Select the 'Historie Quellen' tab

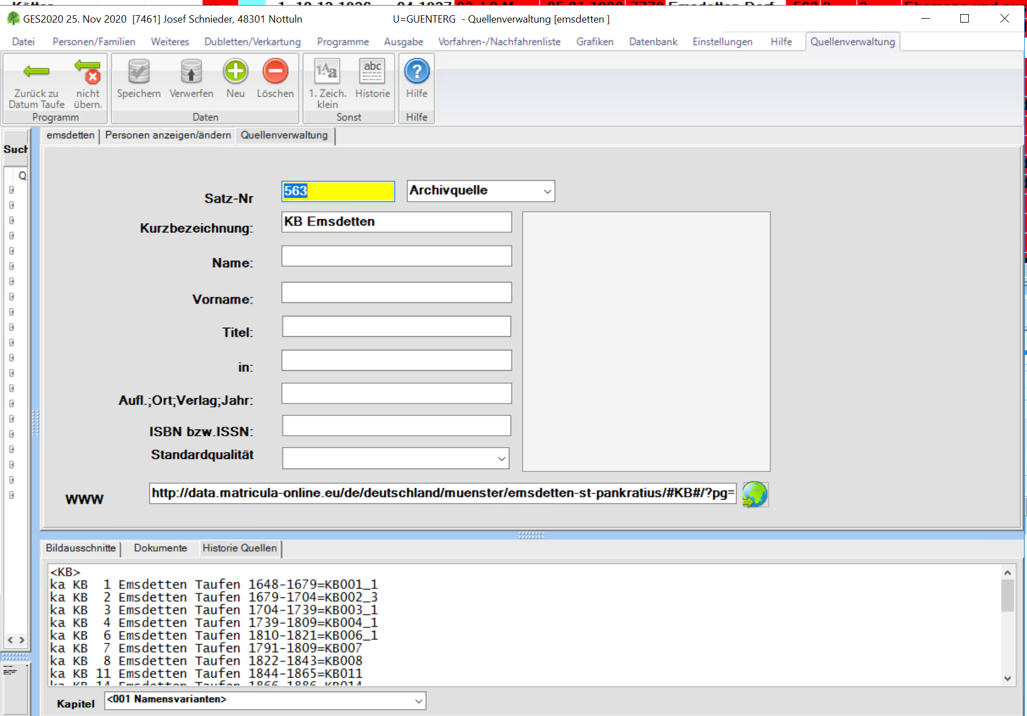click(240, 548)
